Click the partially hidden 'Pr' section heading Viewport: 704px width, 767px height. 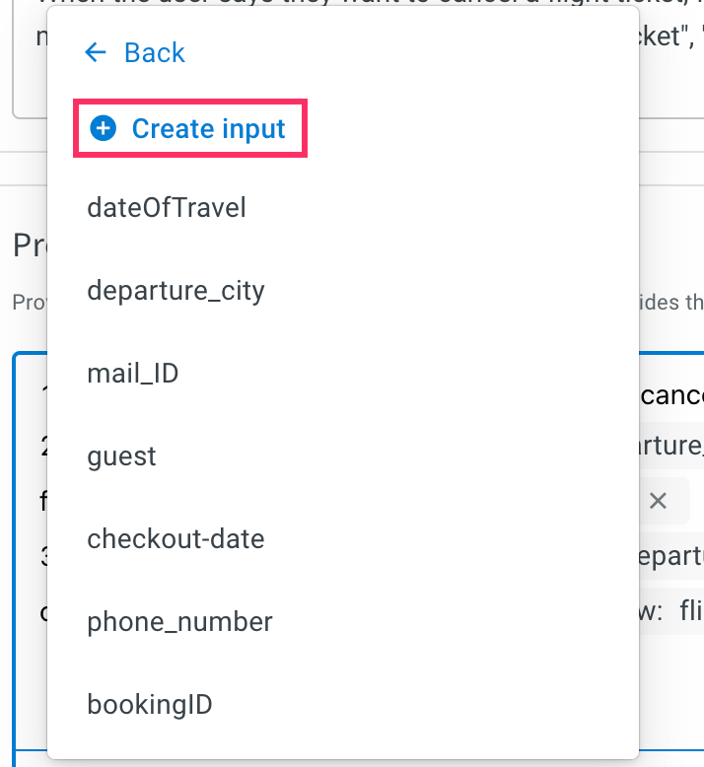(x=30, y=245)
